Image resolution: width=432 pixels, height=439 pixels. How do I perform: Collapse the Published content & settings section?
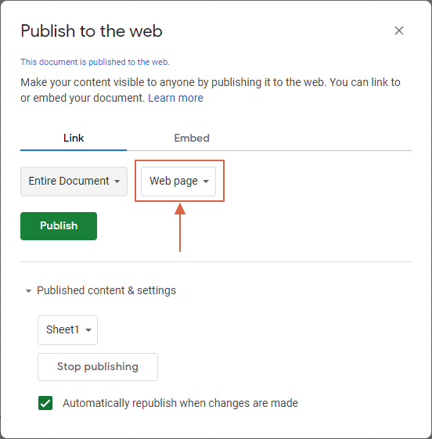100,290
